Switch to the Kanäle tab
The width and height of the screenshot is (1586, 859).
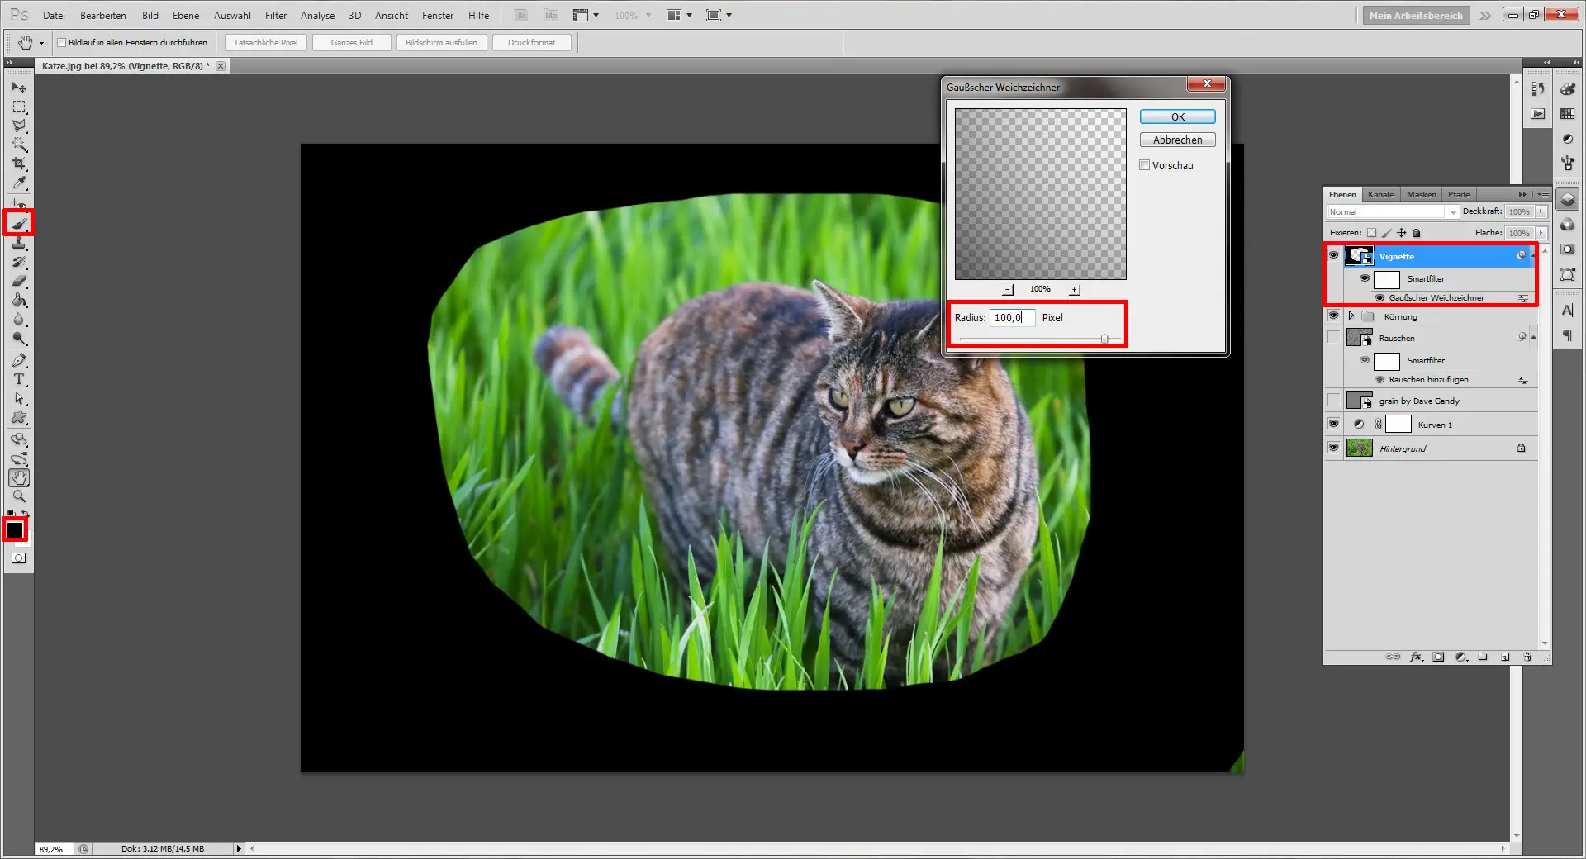(1379, 194)
